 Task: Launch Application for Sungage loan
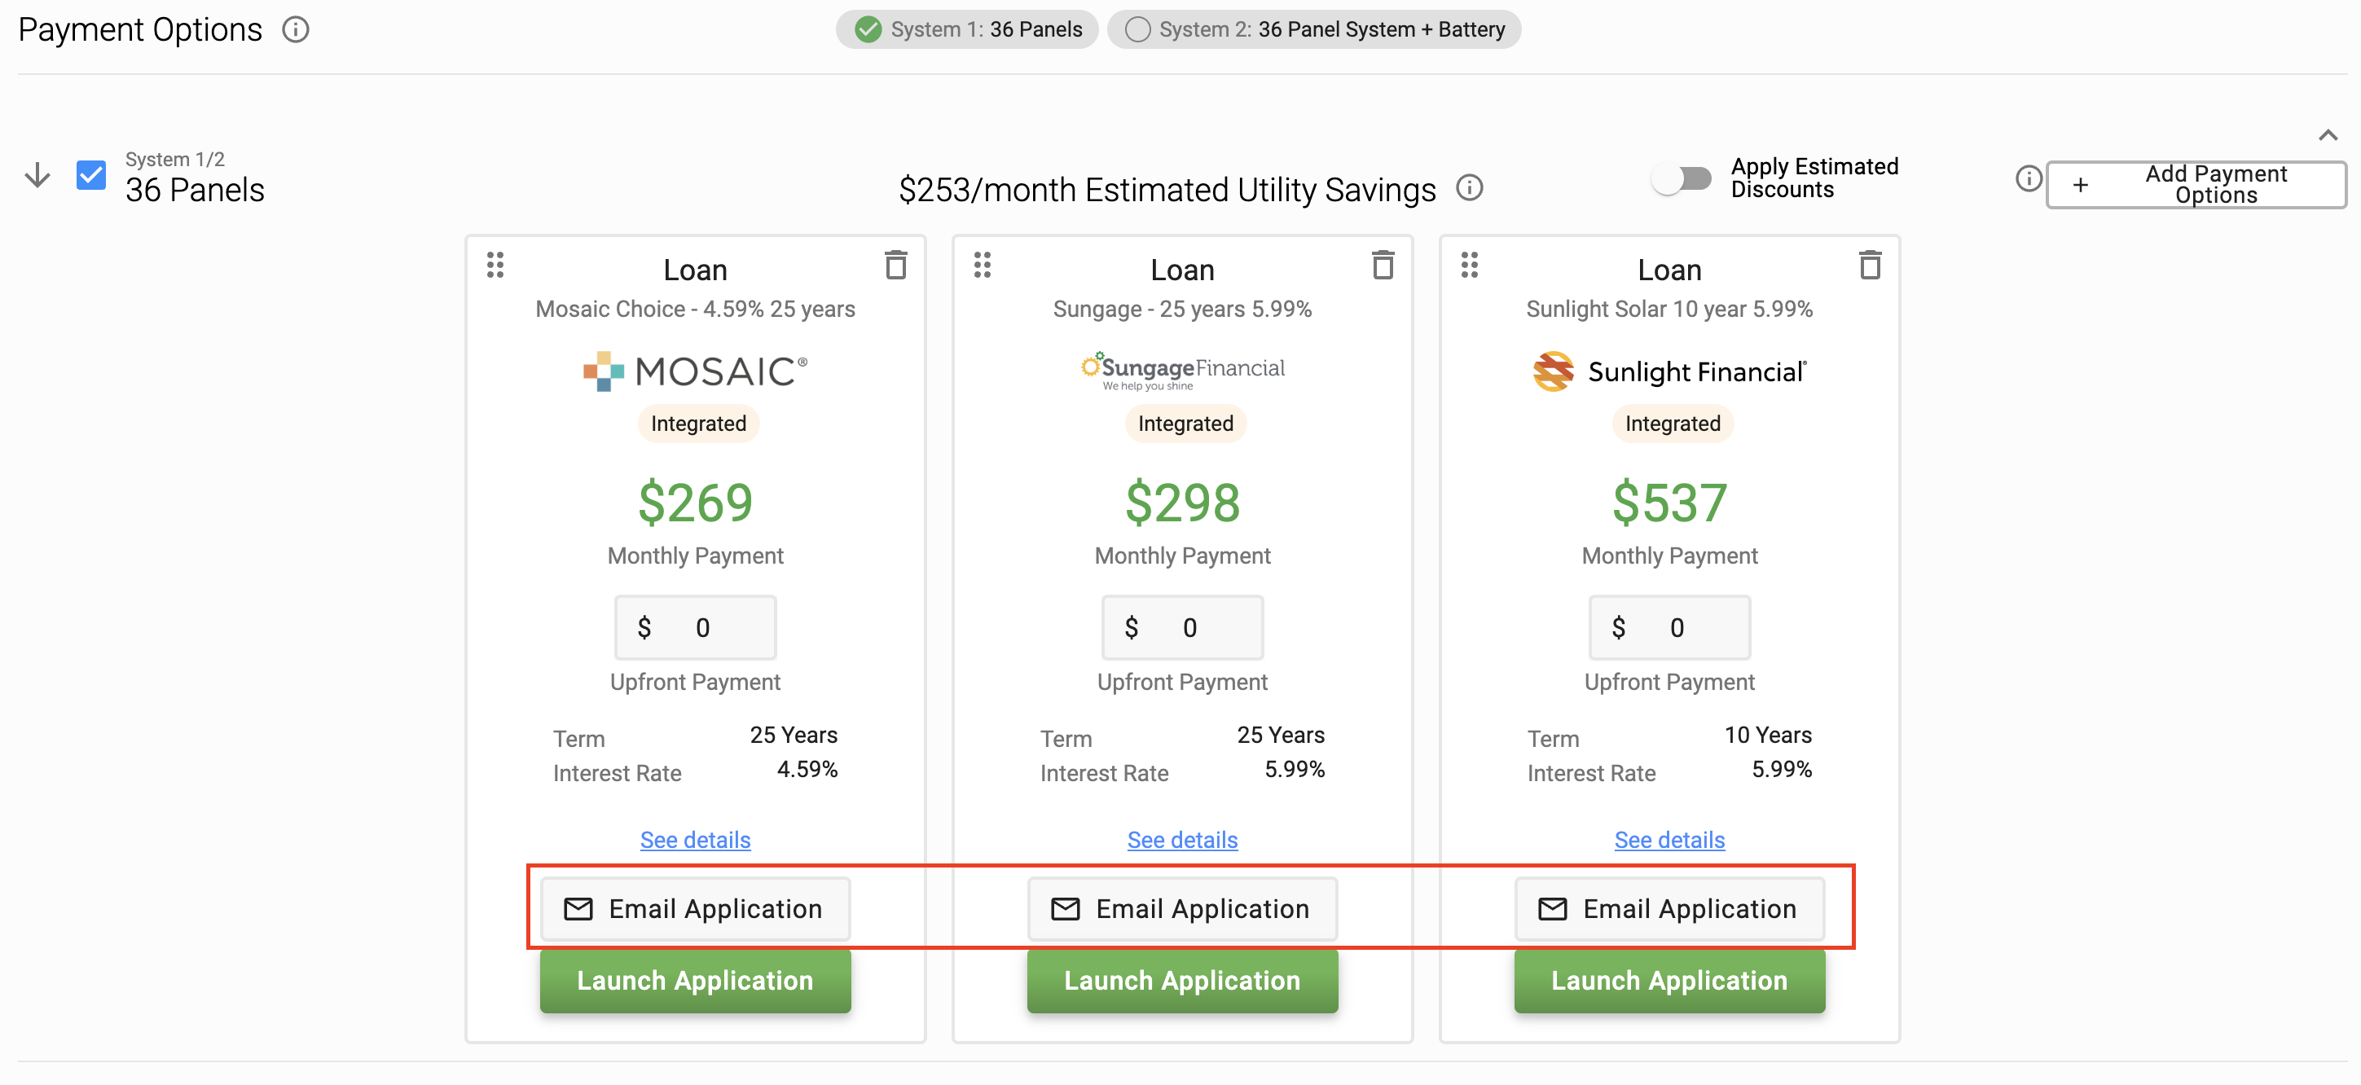(1182, 981)
